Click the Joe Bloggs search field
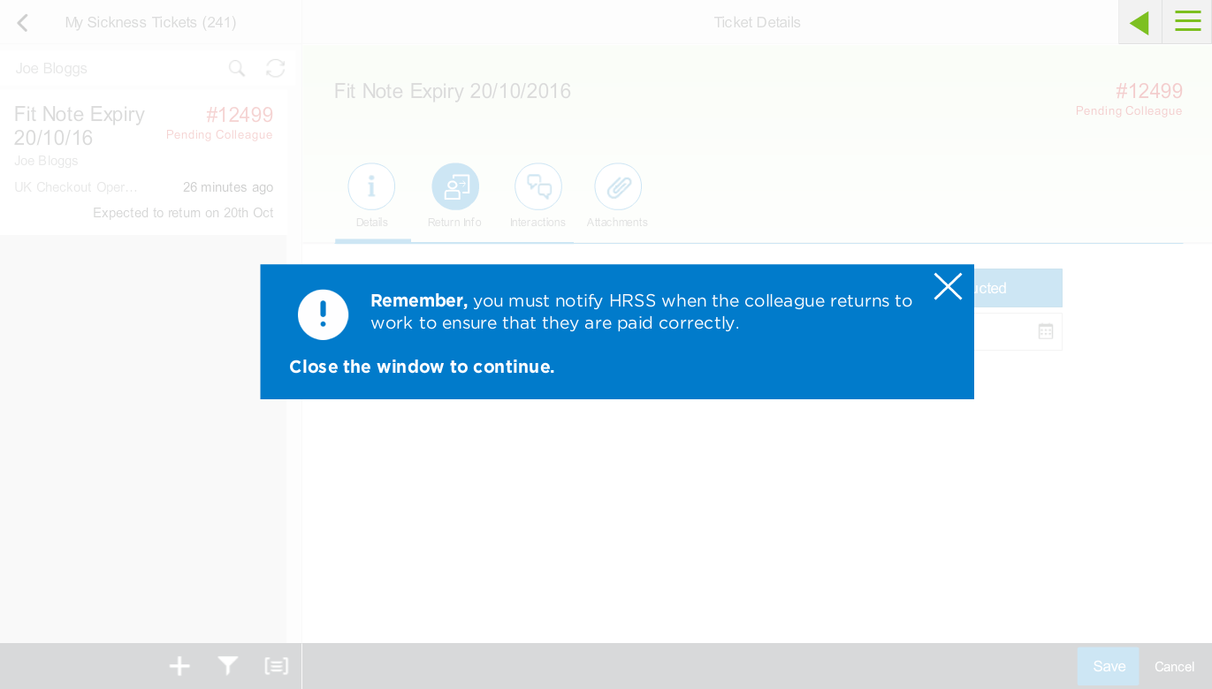Screen dimensions: 1212x689 (115, 68)
